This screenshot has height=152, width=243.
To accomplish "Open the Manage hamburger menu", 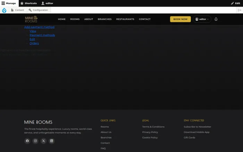I will (x=9, y=3).
